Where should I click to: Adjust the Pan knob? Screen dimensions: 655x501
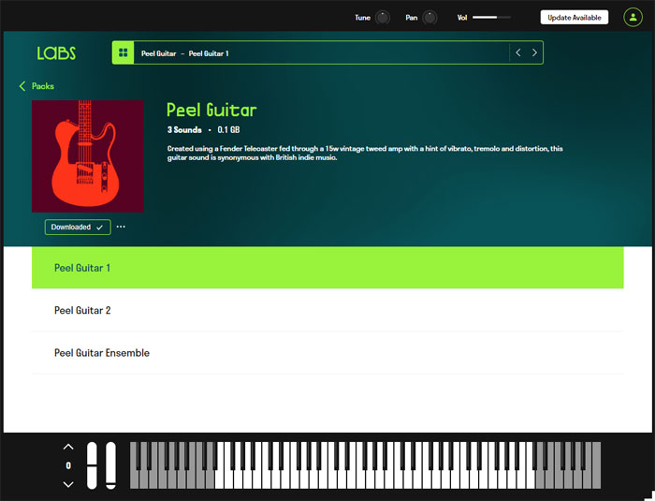coord(429,18)
